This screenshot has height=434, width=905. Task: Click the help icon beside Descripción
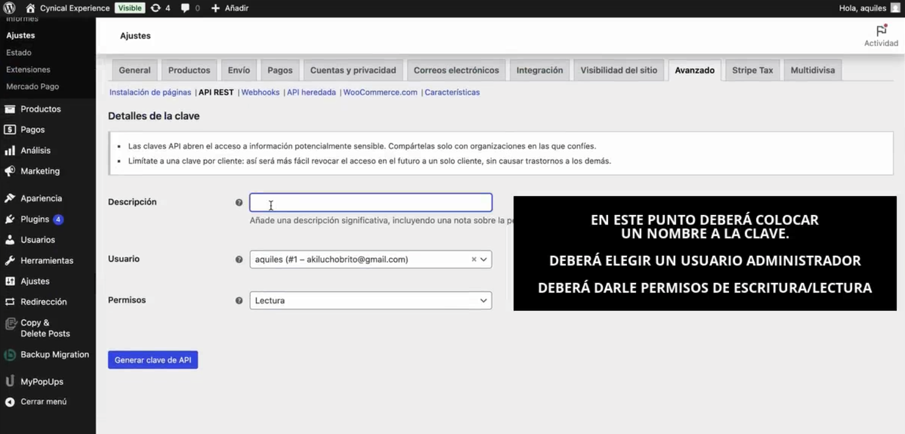[x=239, y=202]
